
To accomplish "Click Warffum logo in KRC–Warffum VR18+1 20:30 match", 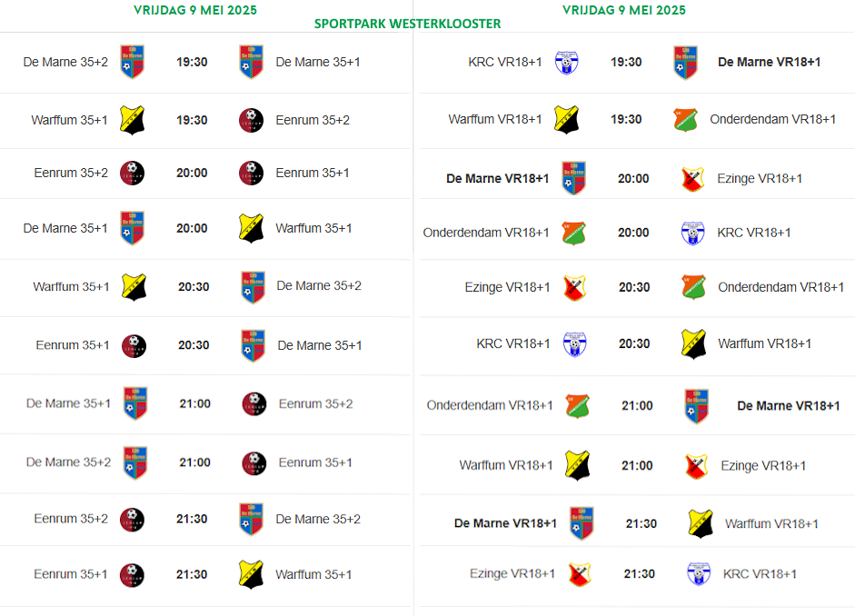I will pyautogui.click(x=694, y=343).
